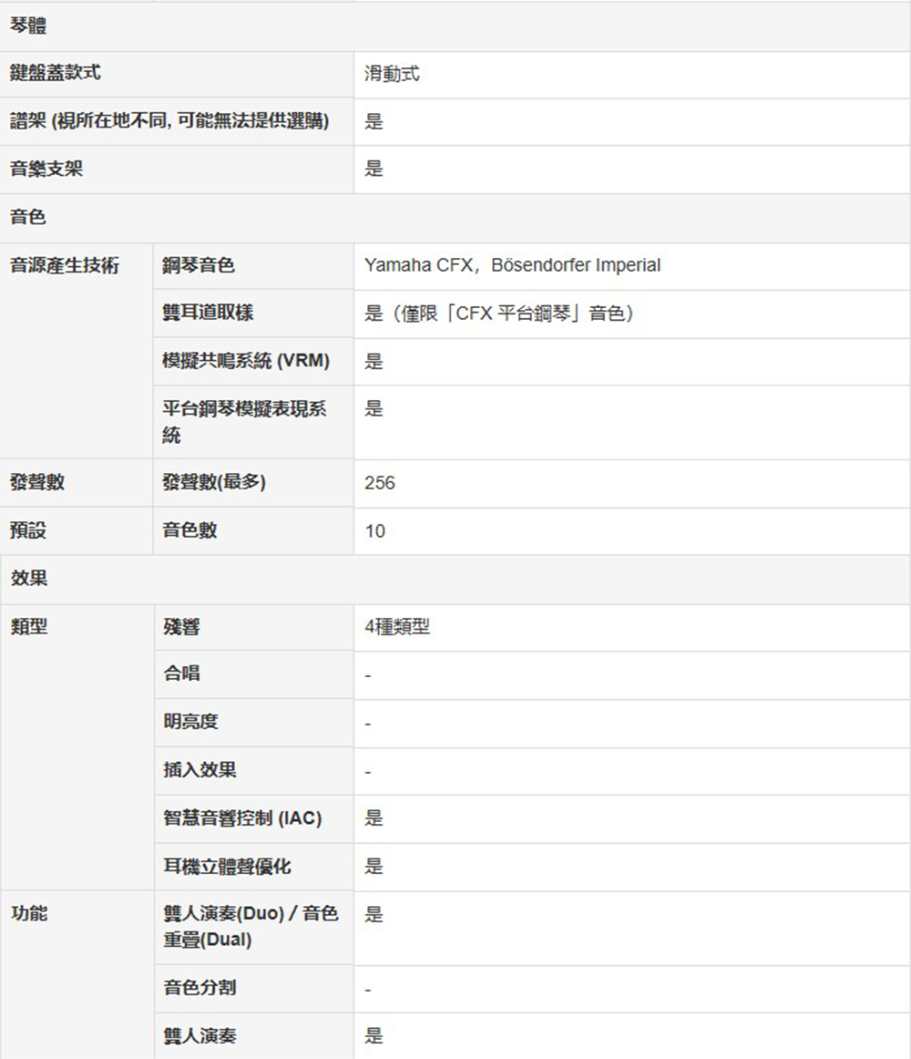The width and height of the screenshot is (911, 1059).
Task: Select the dash value beside 明亮度
Action: pos(368,724)
